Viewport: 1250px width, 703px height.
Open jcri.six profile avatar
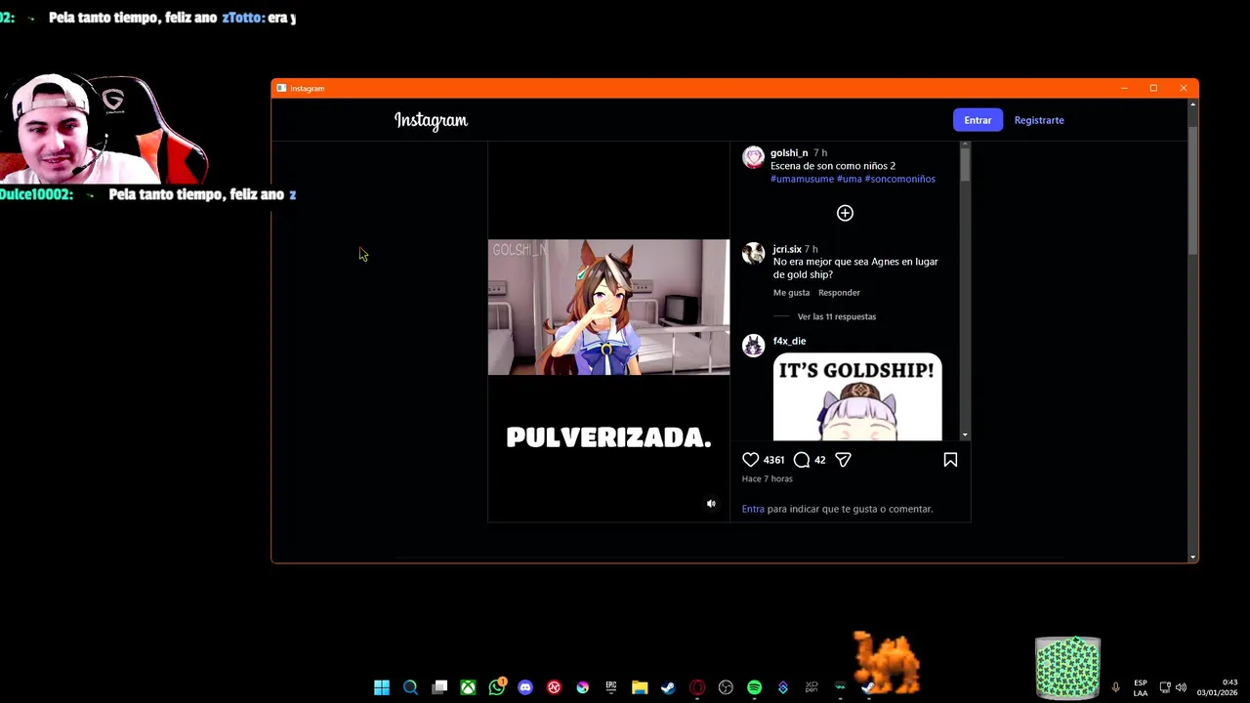(x=753, y=253)
